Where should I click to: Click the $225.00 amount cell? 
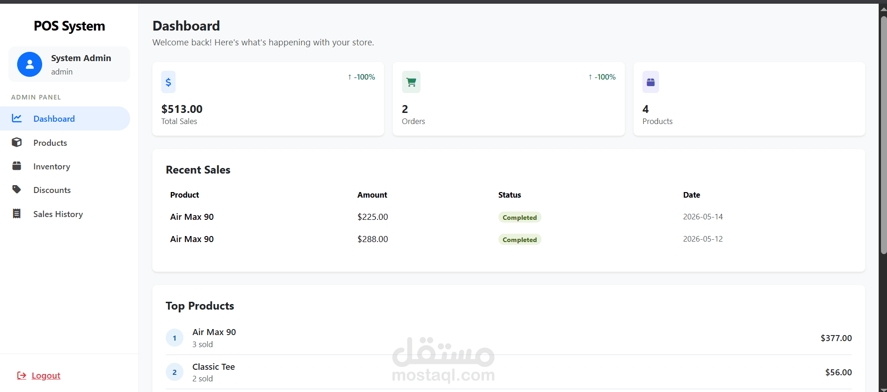pos(373,217)
